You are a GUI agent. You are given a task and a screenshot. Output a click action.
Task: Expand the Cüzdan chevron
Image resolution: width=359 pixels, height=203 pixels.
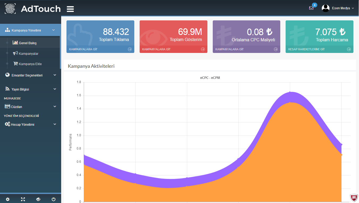pyautogui.click(x=55, y=106)
